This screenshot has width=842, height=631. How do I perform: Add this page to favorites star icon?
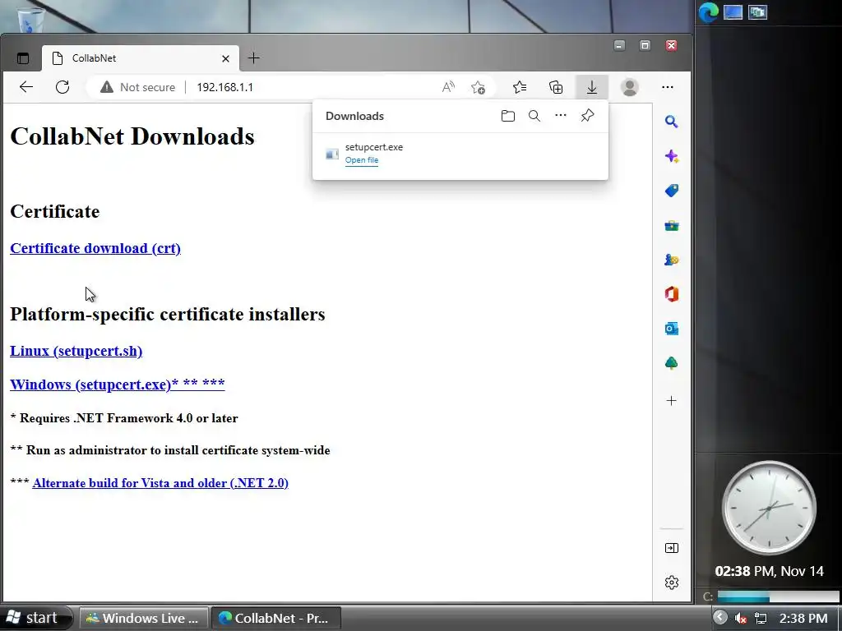pos(478,87)
